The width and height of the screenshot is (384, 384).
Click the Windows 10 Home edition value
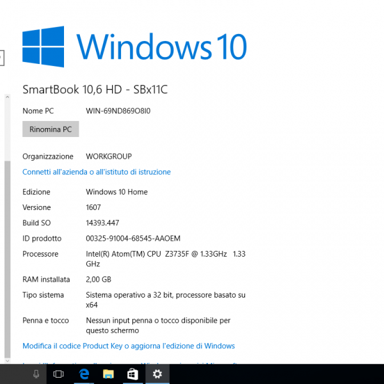(116, 192)
